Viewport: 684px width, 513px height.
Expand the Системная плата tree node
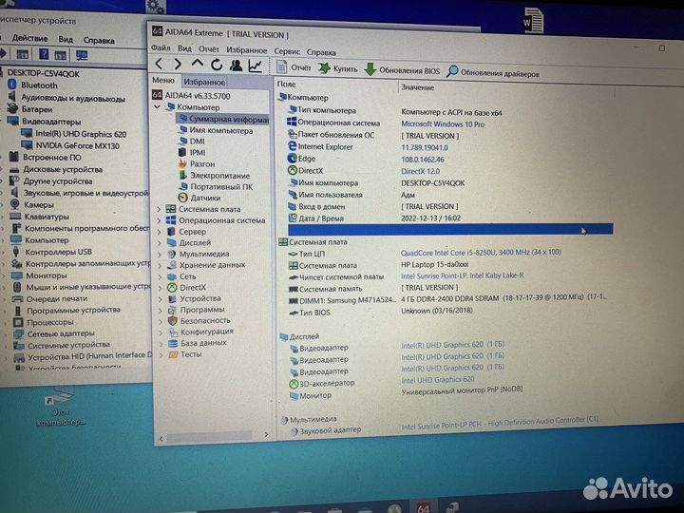(160, 209)
